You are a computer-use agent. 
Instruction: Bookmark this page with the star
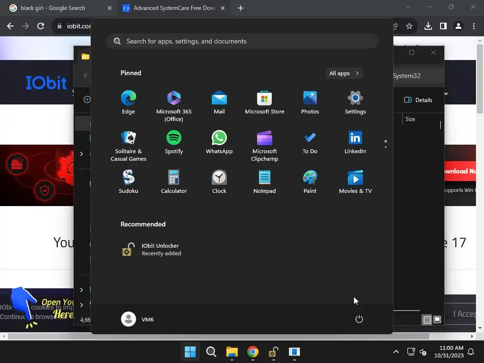coord(409,26)
